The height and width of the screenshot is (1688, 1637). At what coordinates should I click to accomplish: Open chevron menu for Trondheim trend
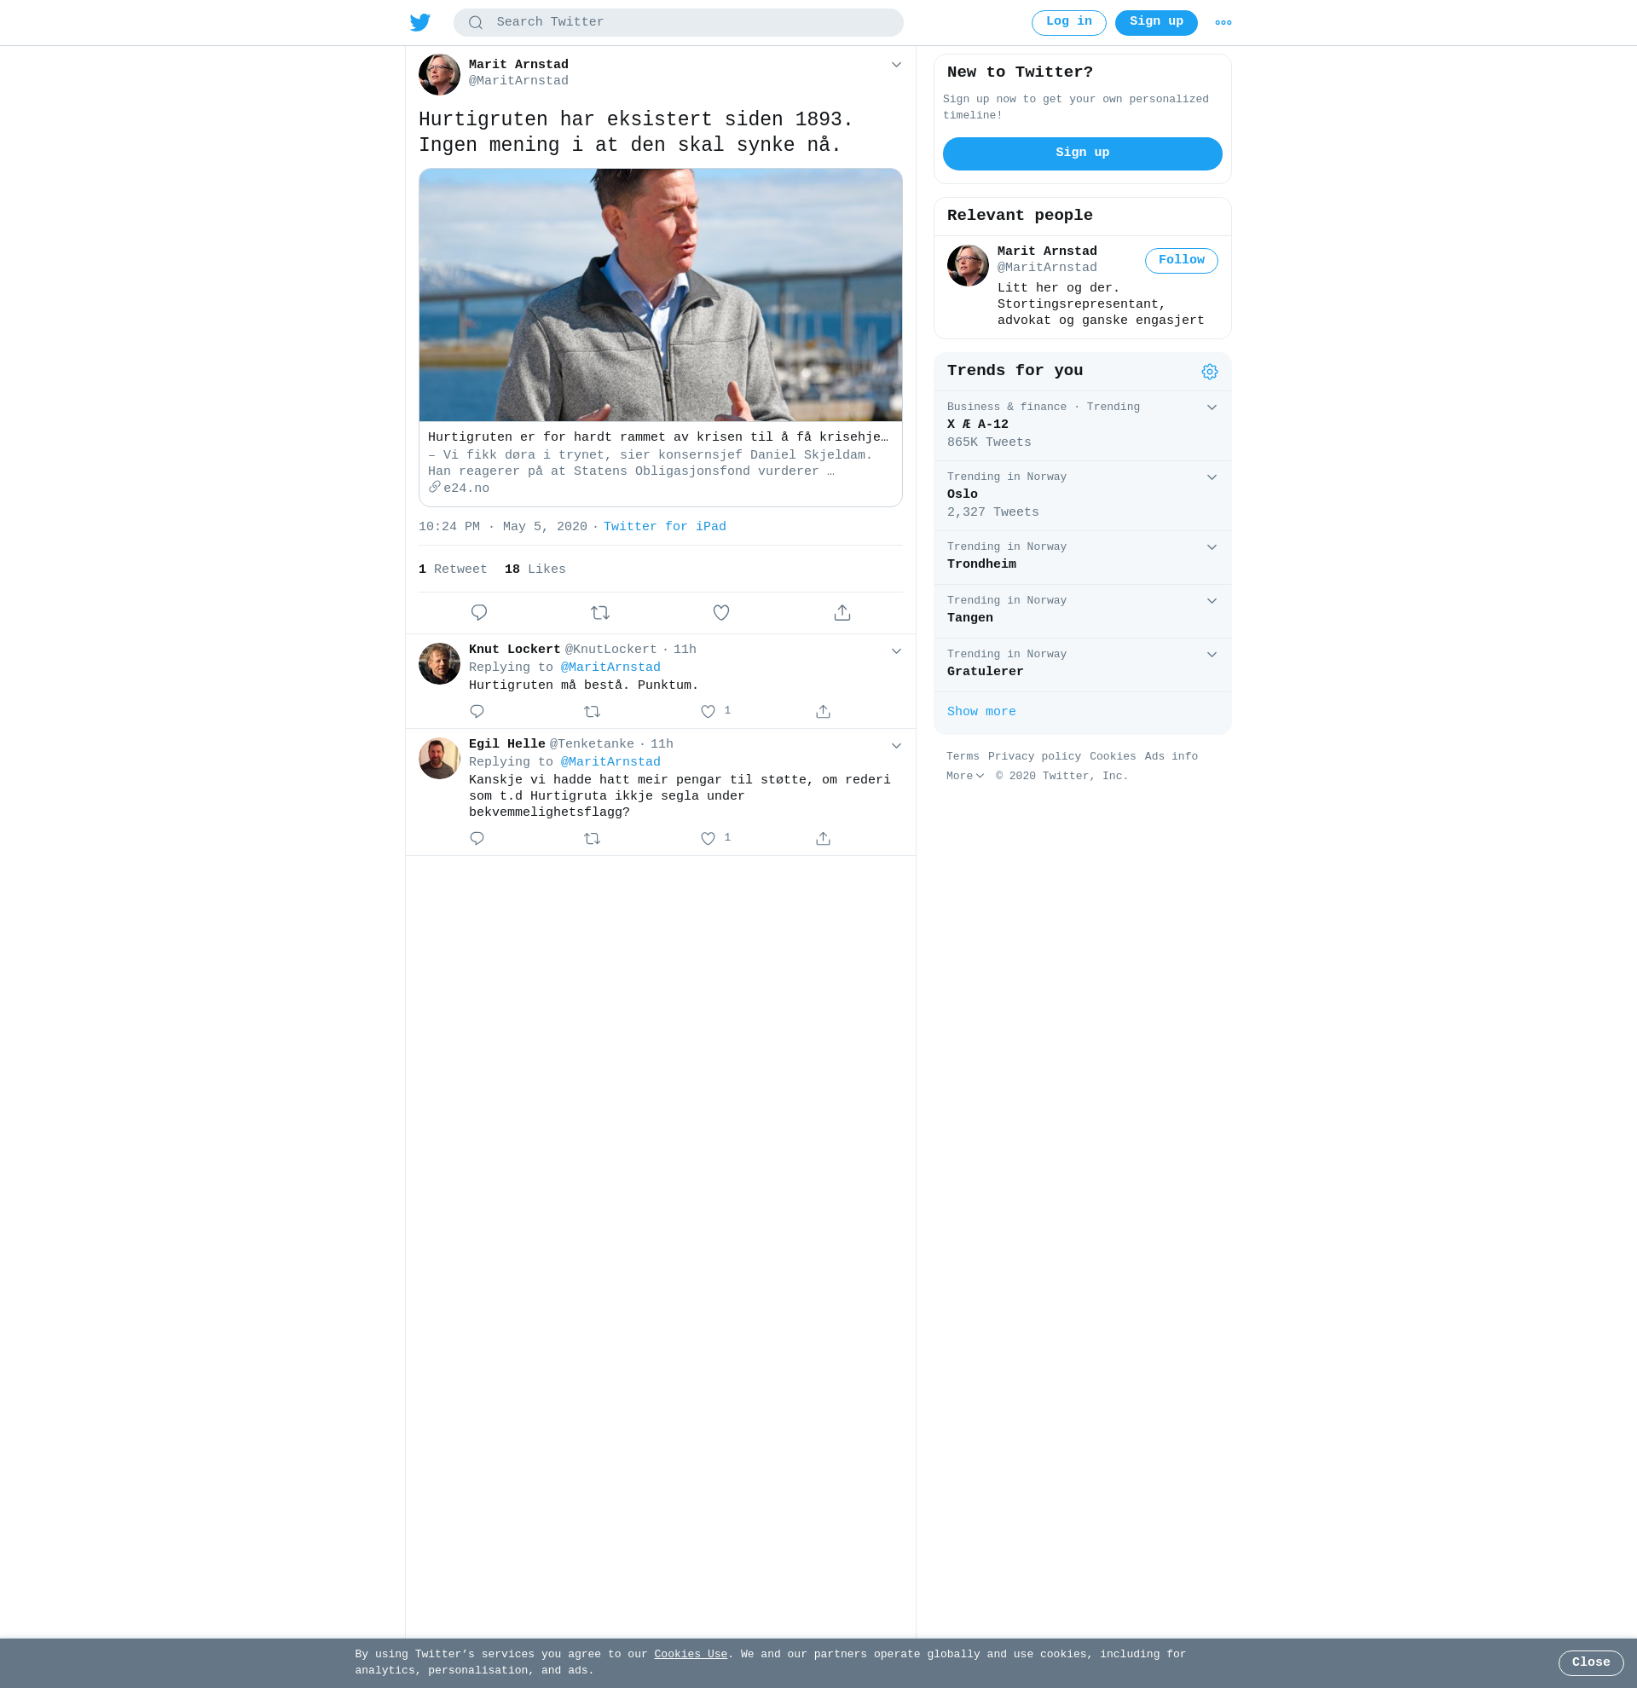[x=1212, y=547]
